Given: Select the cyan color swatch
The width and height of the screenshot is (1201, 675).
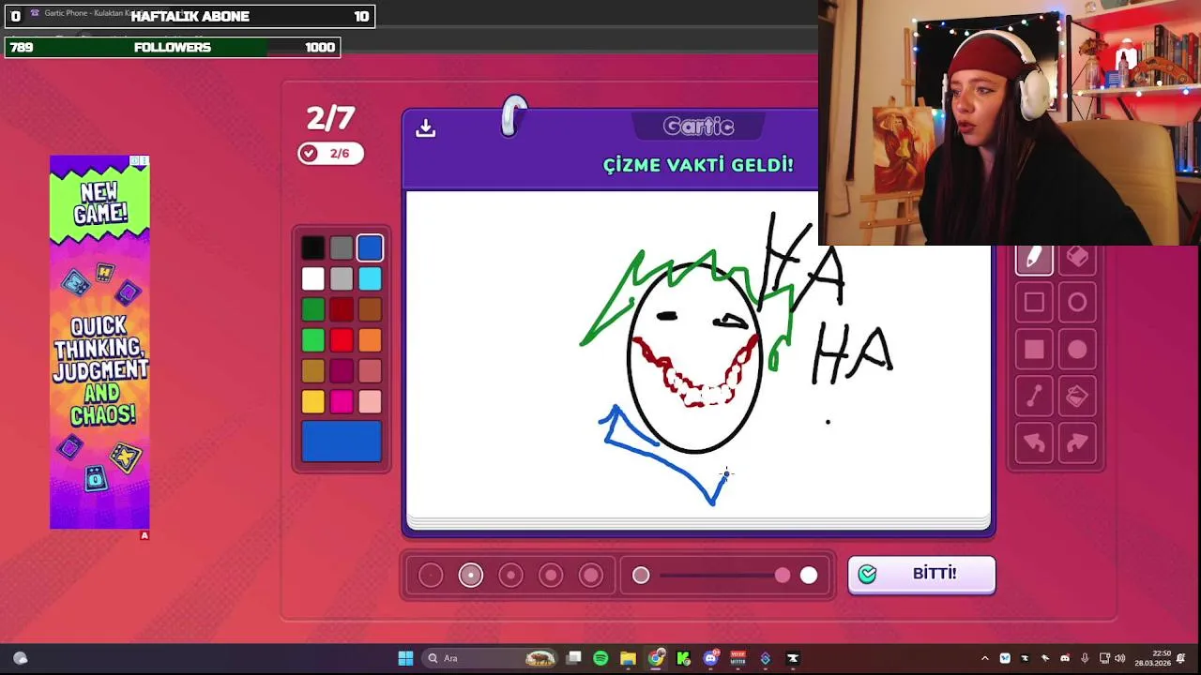Looking at the screenshot, I should pyautogui.click(x=370, y=278).
